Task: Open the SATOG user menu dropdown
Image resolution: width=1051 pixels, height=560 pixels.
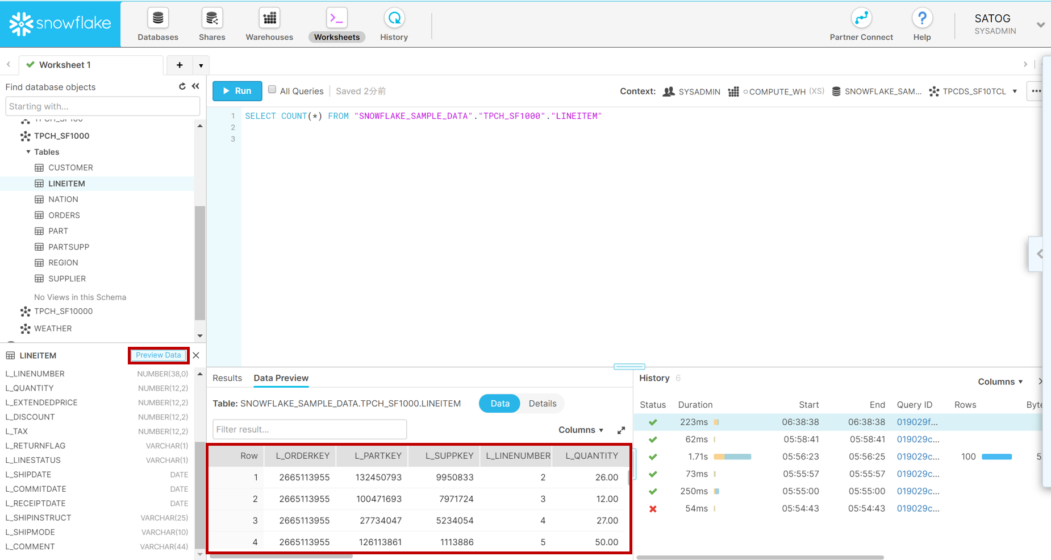Action: (x=1040, y=25)
